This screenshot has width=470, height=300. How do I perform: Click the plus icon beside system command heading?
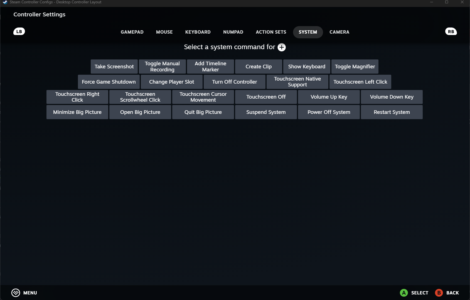coord(282,47)
